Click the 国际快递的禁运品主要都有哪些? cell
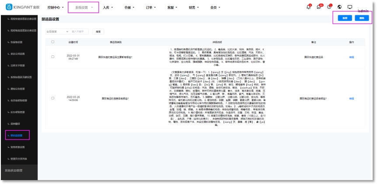Viewport: 377px width, 184px height. pyautogui.click(x=115, y=57)
